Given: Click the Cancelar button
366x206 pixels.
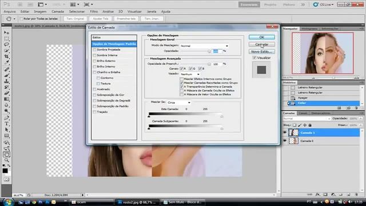Looking at the screenshot, I should (262, 45).
